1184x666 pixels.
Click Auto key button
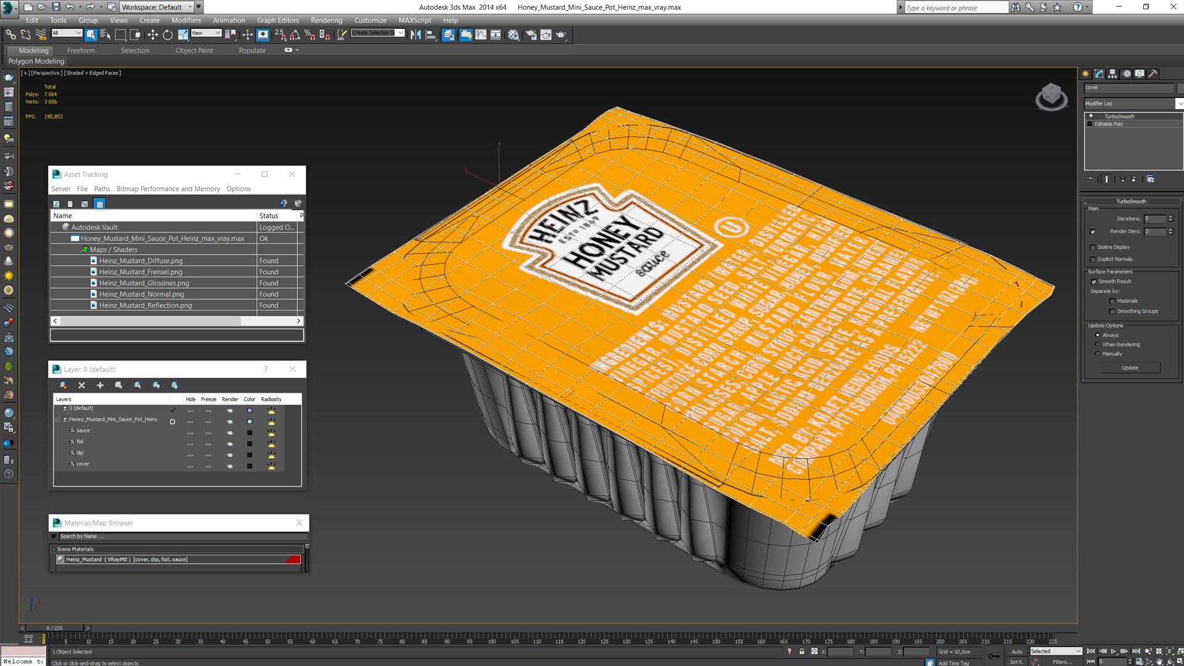[x=1017, y=651]
